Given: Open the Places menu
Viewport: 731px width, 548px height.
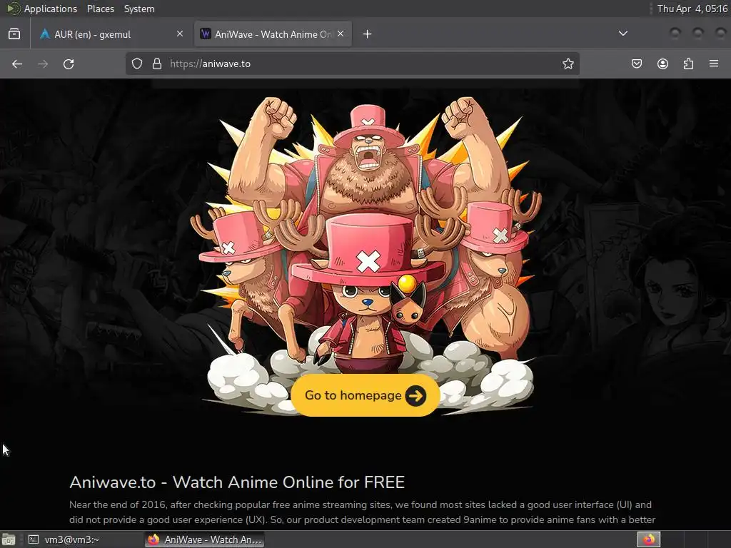Looking at the screenshot, I should 101,9.
